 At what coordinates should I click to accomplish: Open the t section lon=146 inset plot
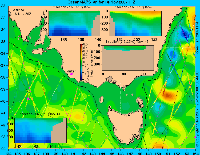128,58
